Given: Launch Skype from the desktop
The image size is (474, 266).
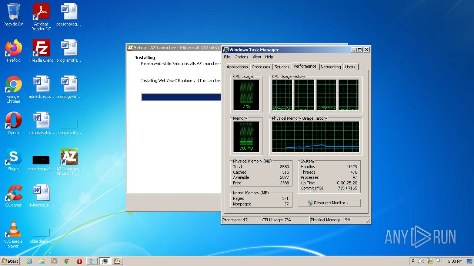Looking at the screenshot, I should (x=13, y=160).
